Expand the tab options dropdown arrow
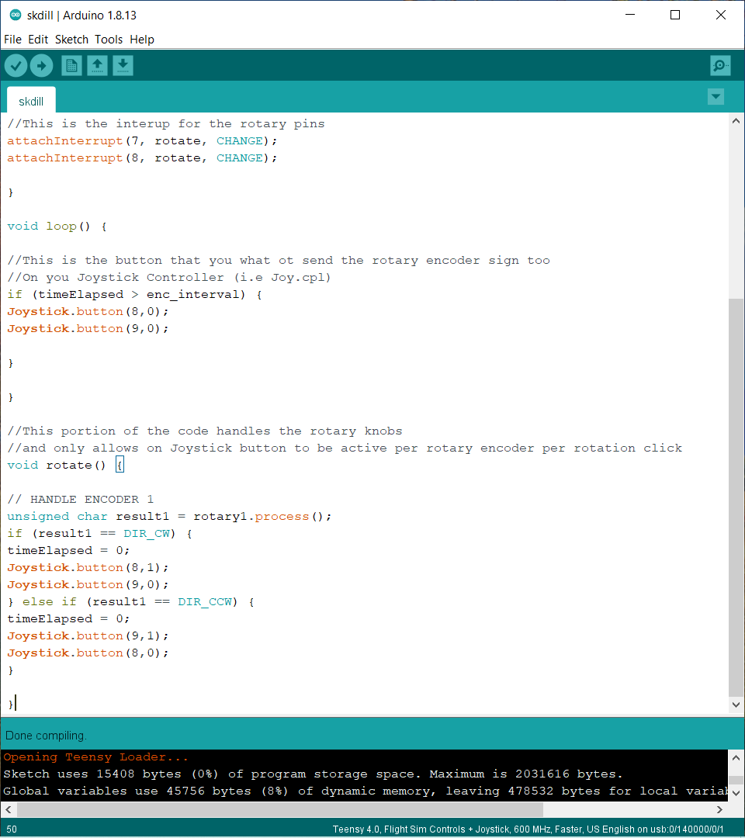 (x=716, y=97)
